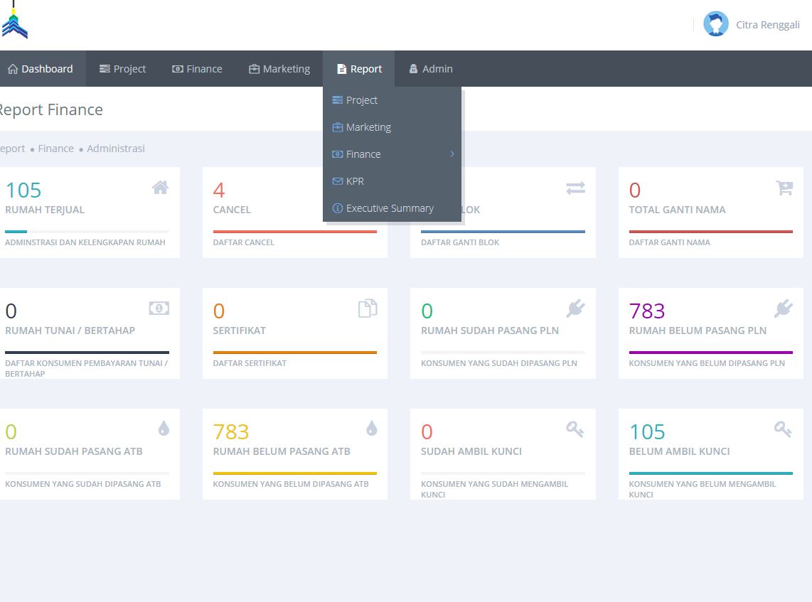Open the Marketing menu in navigation bar
The height and width of the screenshot is (602, 812).
click(x=279, y=69)
